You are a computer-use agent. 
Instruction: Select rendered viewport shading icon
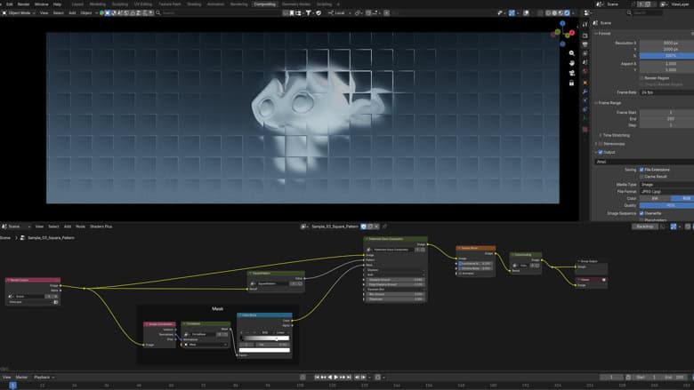pos(567,12)
